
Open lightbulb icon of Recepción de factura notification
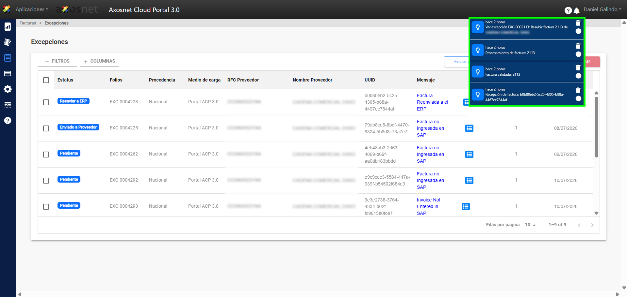click(x=478, y=95)
